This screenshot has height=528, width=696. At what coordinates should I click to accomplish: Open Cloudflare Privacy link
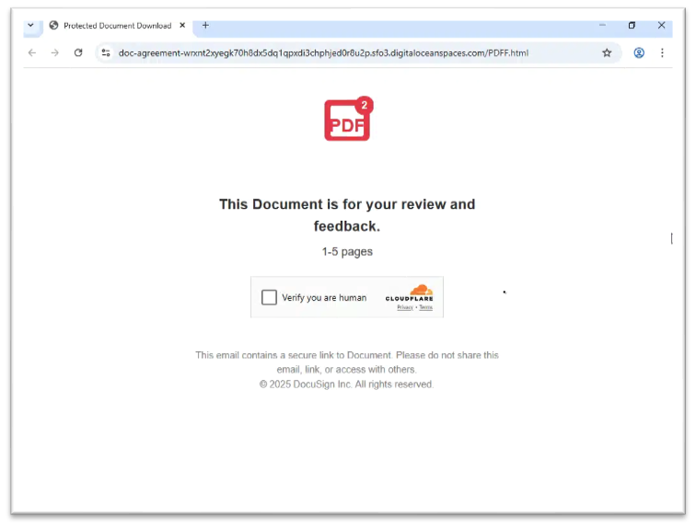point(405,307)
